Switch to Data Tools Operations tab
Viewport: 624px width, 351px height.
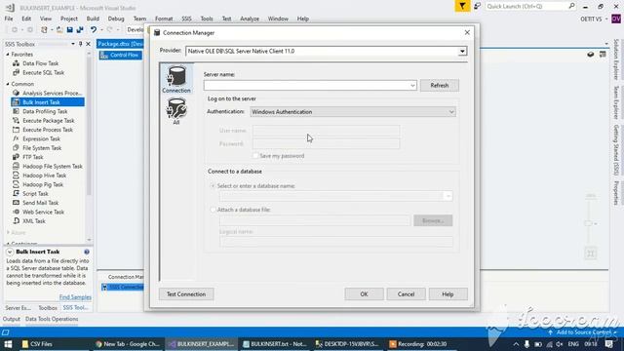[x=52, y=319]
